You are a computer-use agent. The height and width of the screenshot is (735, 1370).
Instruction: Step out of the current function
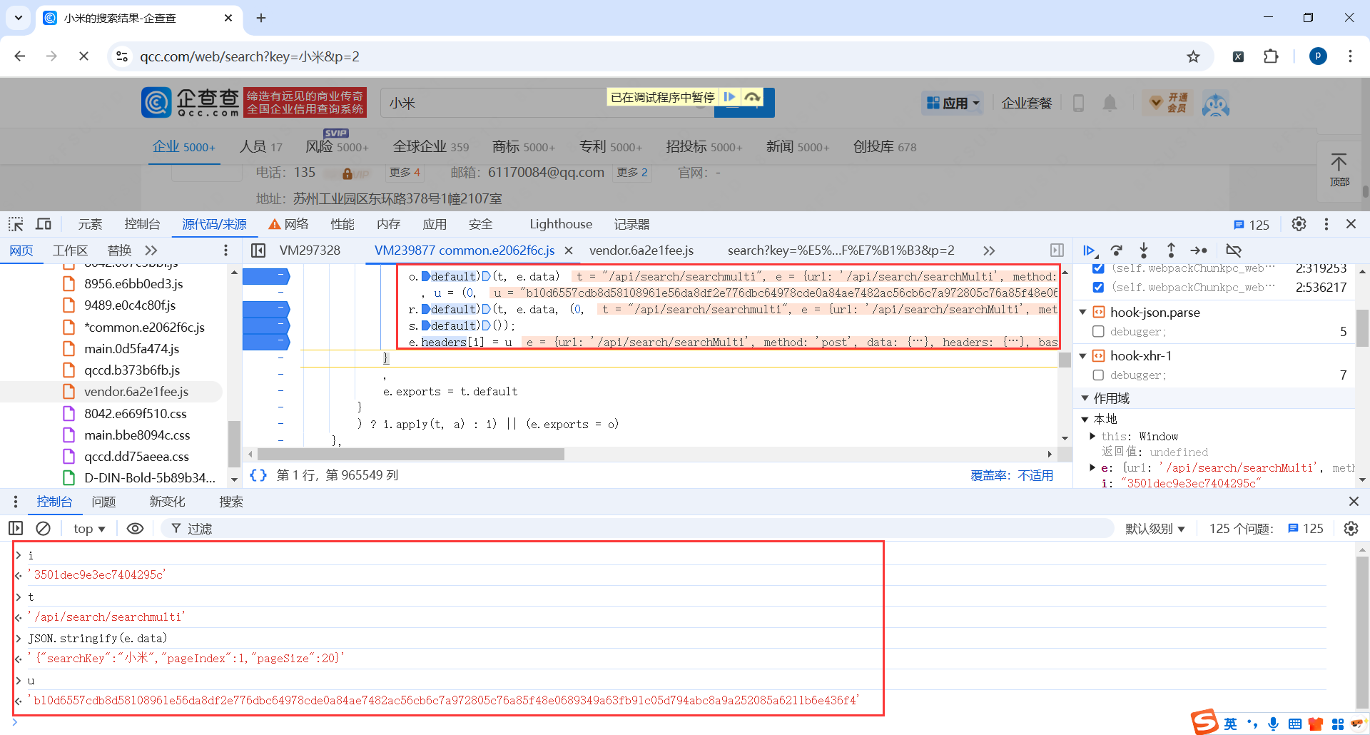point(1171,250)
